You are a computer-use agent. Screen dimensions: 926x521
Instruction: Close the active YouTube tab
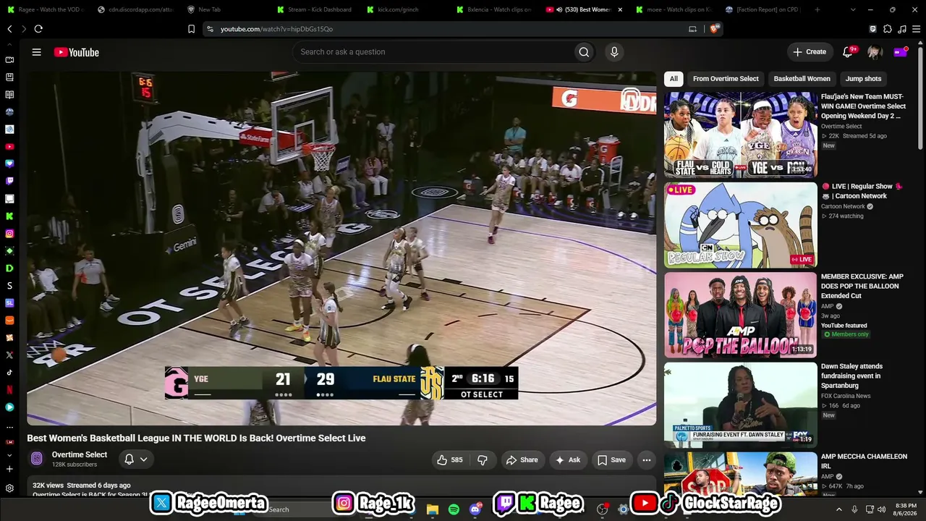click(x=620, y=9)
